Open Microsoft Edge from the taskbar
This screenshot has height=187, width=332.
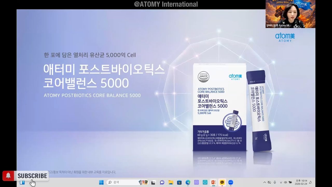click(188, 182)
